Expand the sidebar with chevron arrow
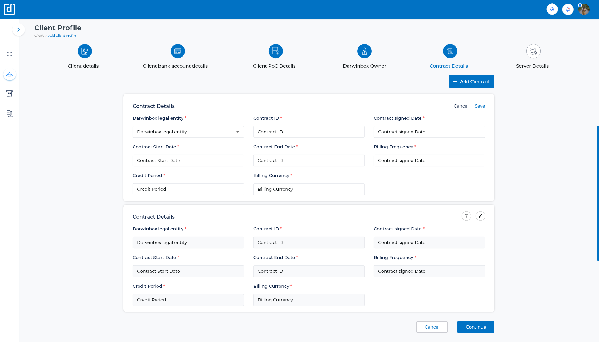Screen dimensions: 599x342 click(19, 30)
